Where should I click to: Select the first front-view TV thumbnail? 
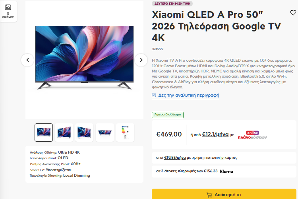(x=44, y=132)
